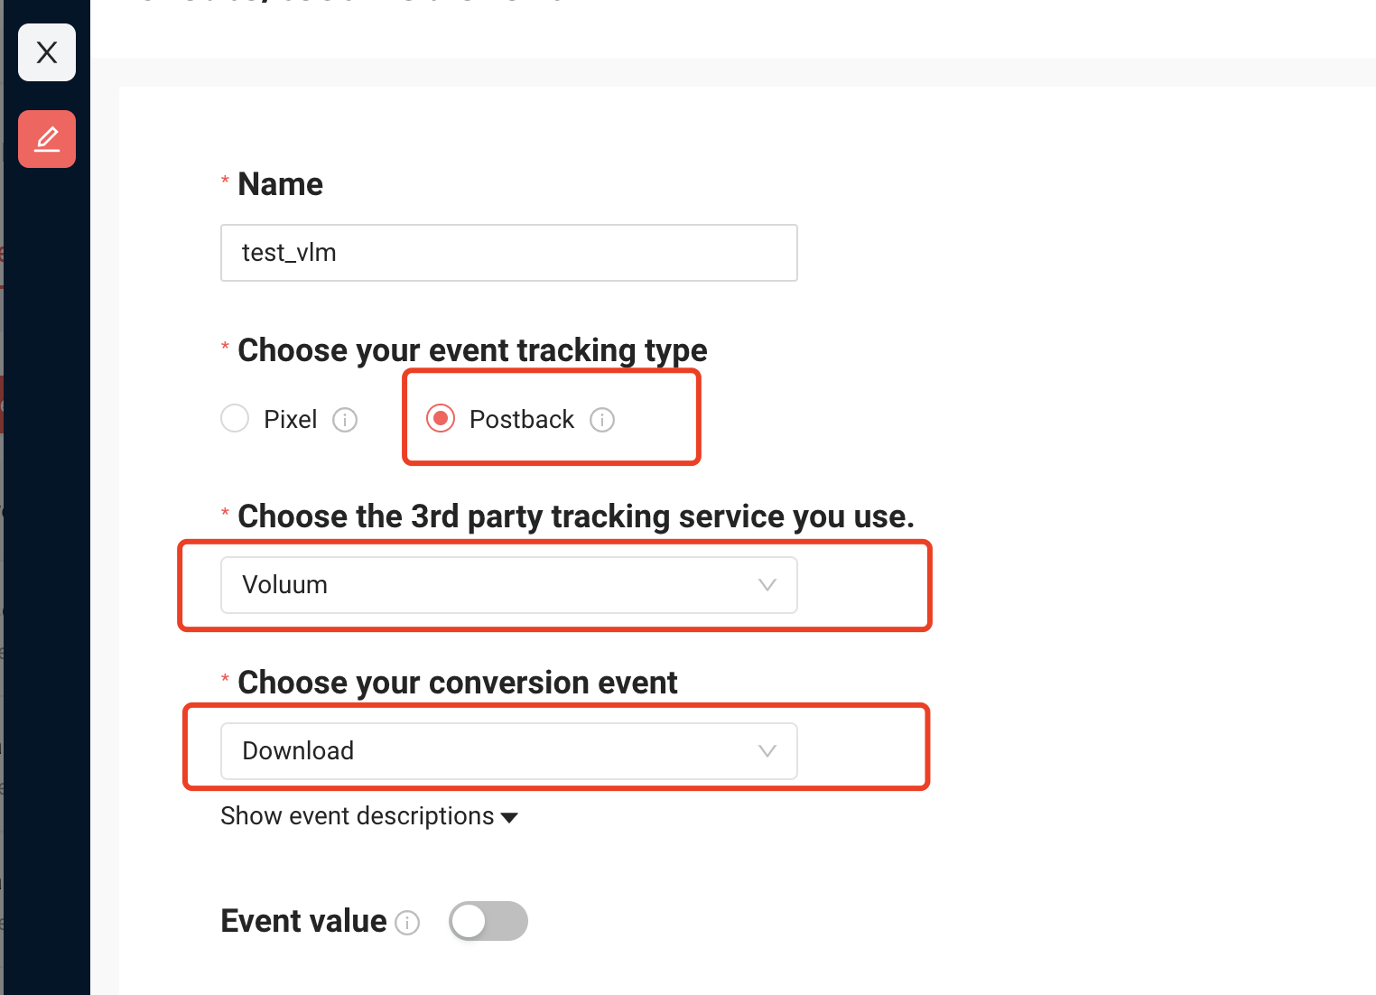Click the Name field label

[x=281, y=184]
